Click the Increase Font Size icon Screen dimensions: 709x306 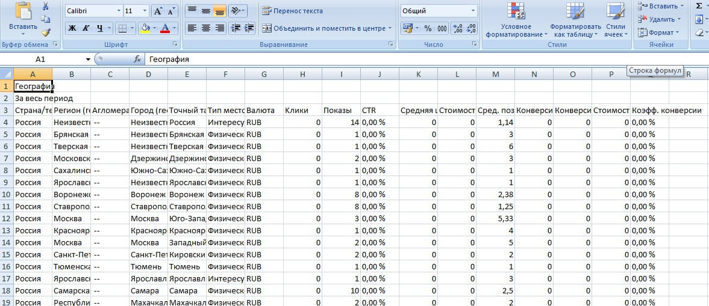(158, 11)
